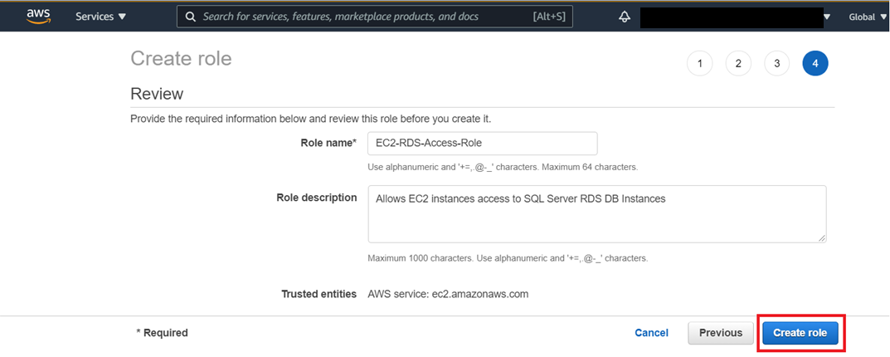Click the 'Trusted entities' label
890x357 pixels.
click(319, 295)
